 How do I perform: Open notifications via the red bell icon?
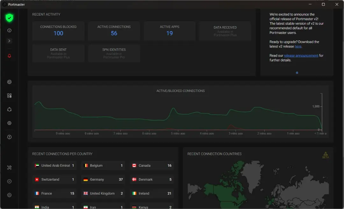(9, 56)
